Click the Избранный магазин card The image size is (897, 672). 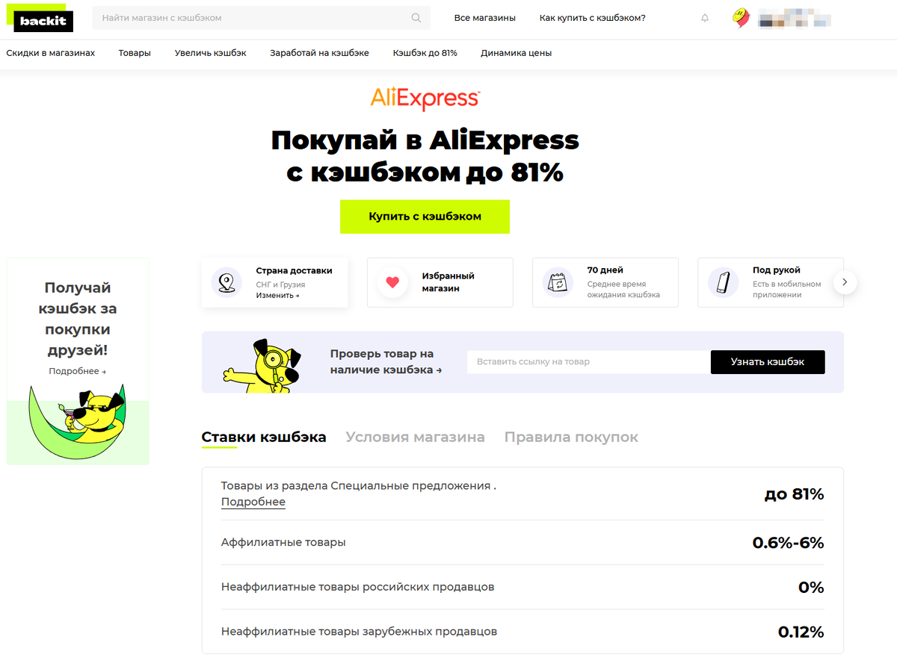pos(440,282)
